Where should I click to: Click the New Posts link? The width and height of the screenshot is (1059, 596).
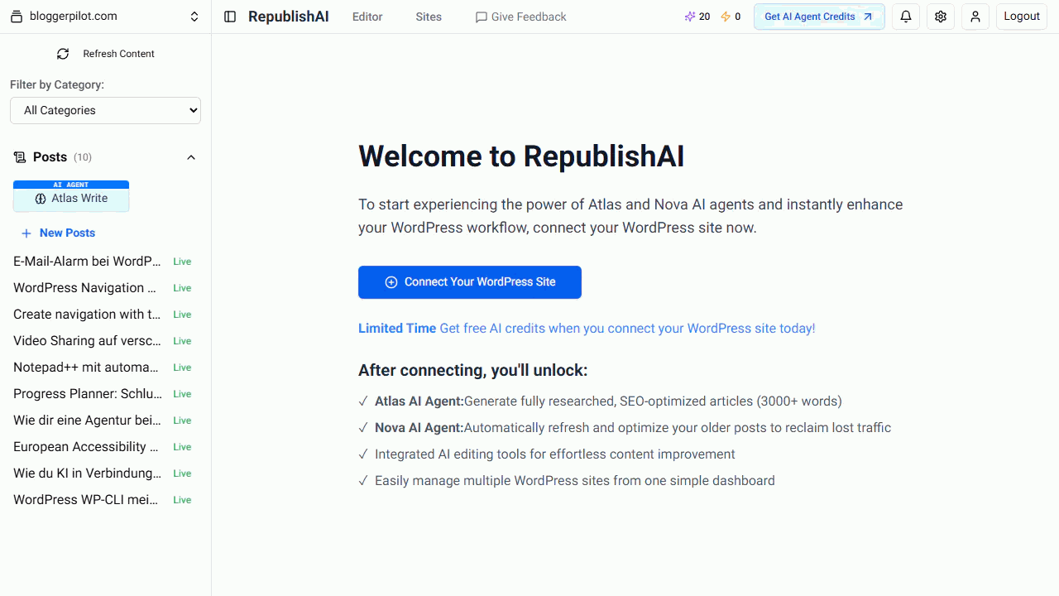[x=67, y=233]
